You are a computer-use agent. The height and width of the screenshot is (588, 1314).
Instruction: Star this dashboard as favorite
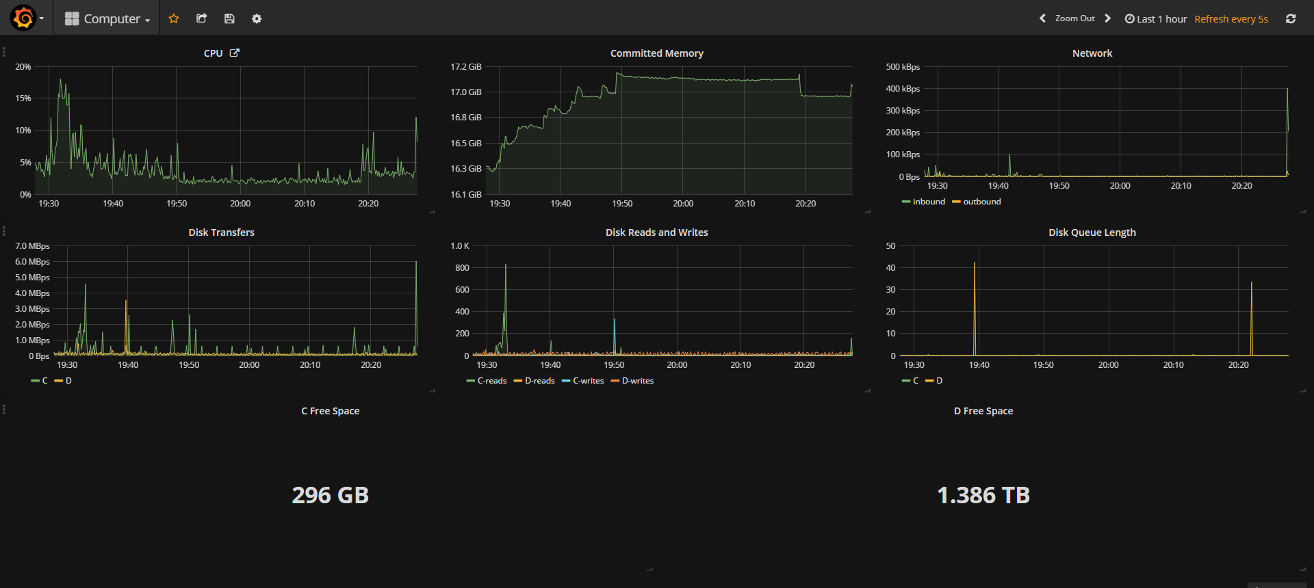(174, 18)
